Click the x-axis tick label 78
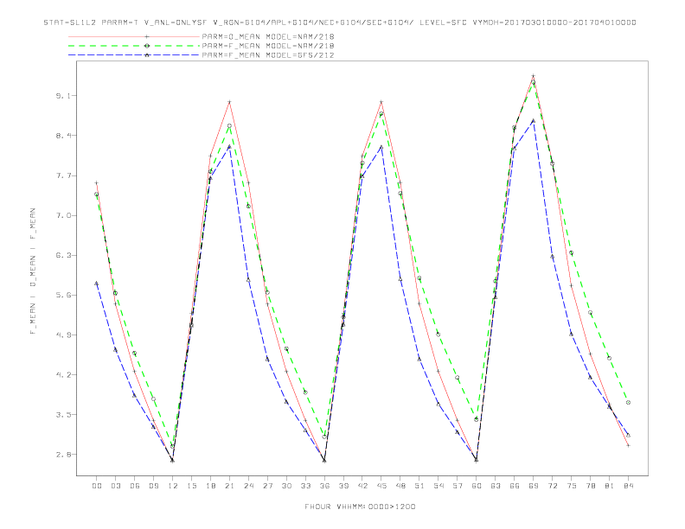Image resolution: width=685 pixels, height=529 pixels. [590, 486]
